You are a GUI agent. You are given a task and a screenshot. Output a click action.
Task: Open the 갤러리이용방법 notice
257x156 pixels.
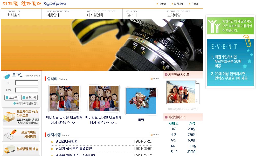(67, 141)
